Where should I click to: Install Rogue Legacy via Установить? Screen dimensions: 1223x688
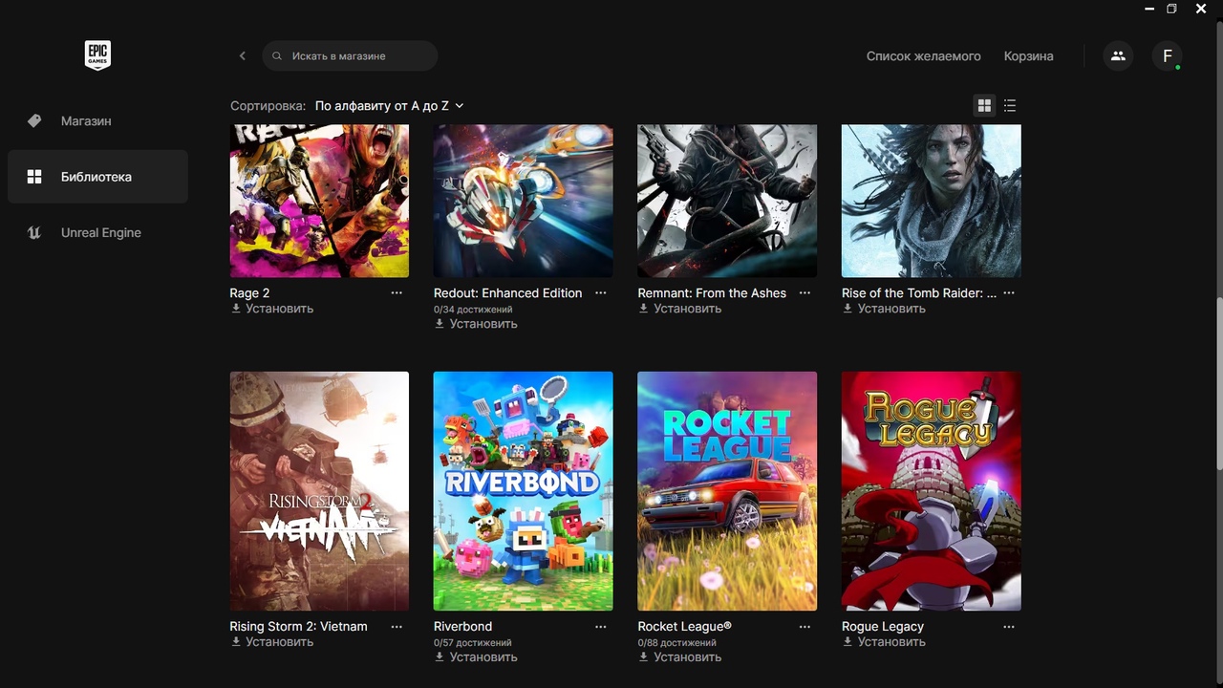[x=884, y=642]
